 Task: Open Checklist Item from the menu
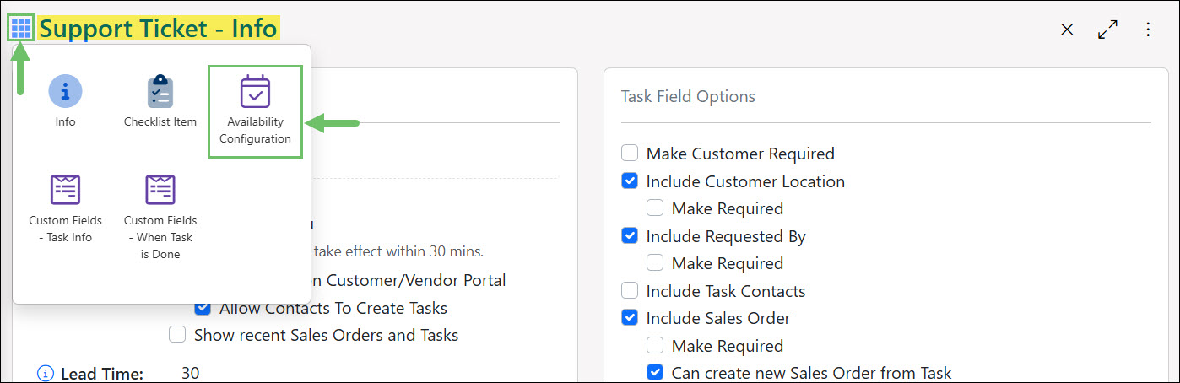160,101
